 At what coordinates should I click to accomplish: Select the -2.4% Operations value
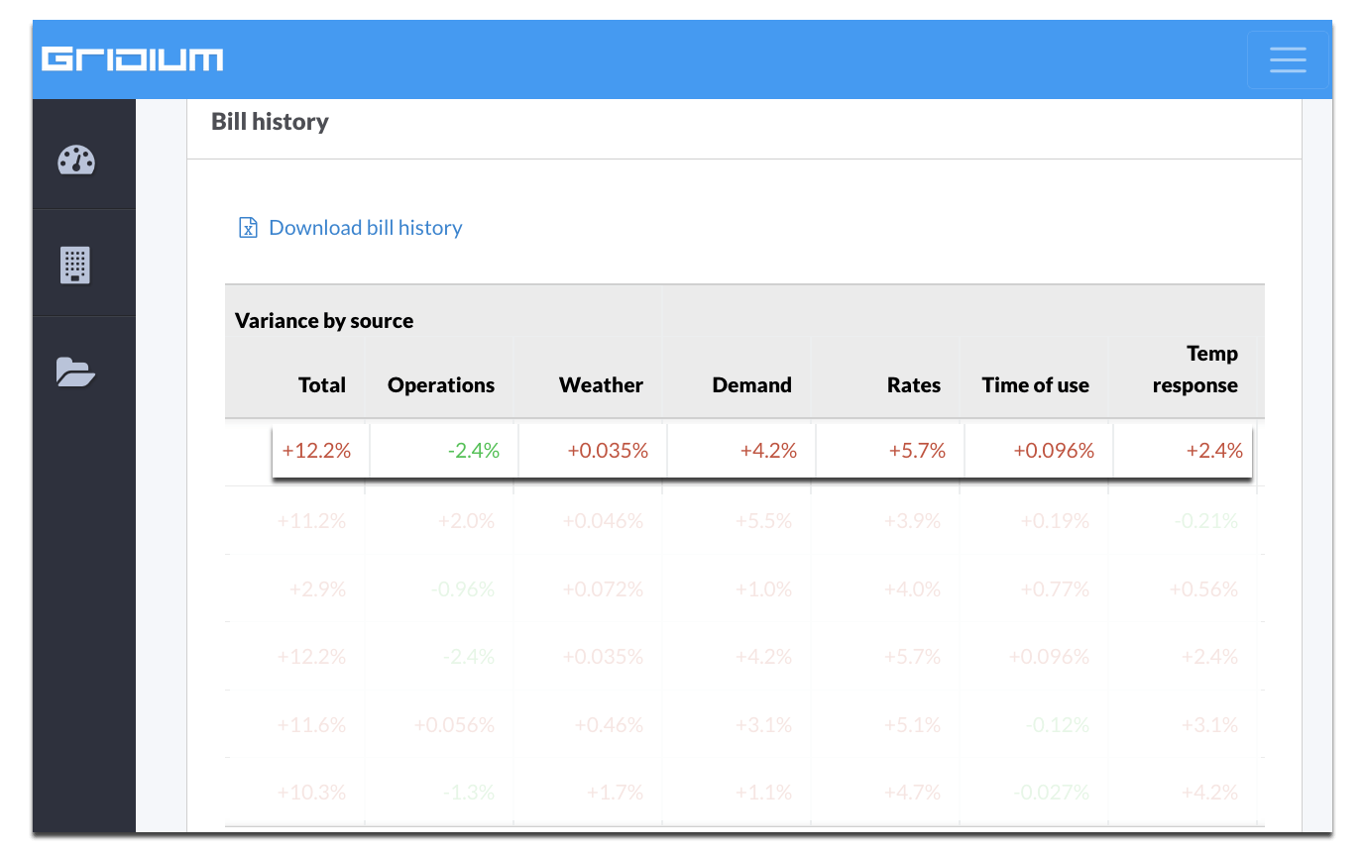[474, 450]
